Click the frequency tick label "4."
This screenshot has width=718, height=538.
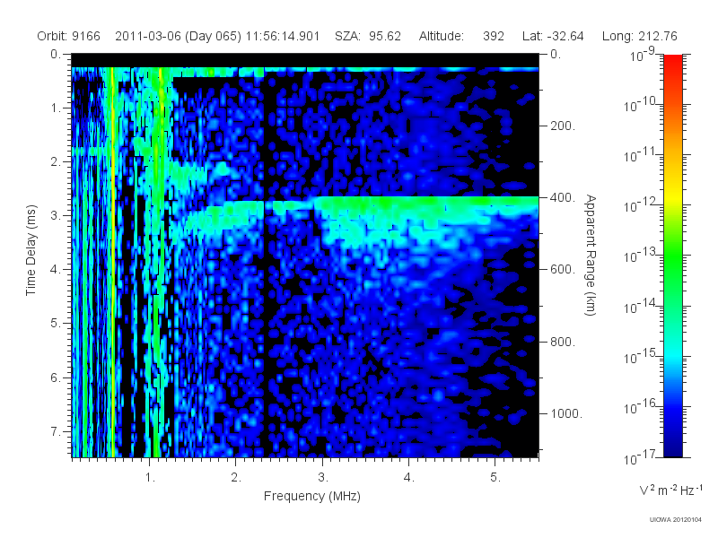[409, 477]
